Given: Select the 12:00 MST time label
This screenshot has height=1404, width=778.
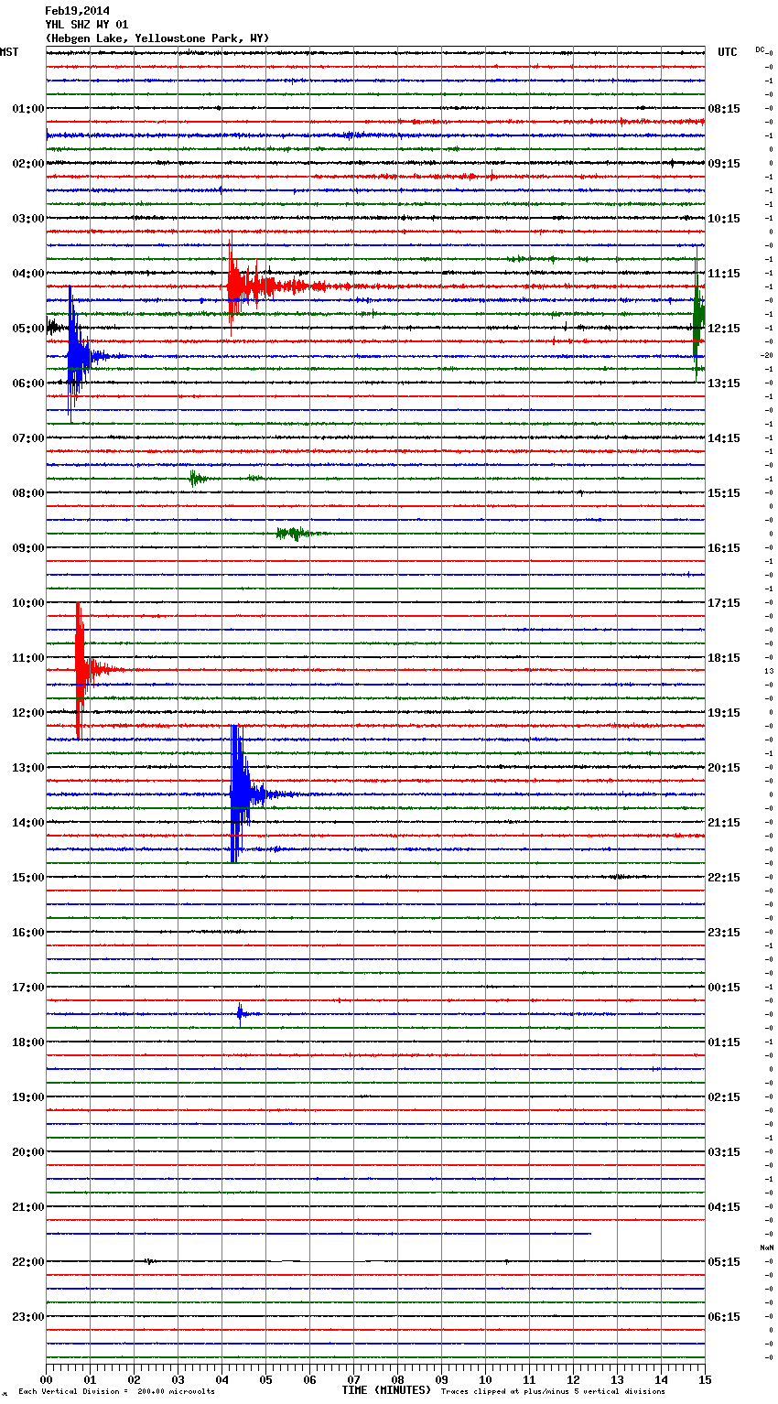Looking at the screenshot, I should 27,712.
